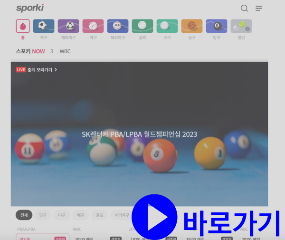285x240 pixels.
Task: Select the 해외야구 MLB category icon
Action: [118, 26]
